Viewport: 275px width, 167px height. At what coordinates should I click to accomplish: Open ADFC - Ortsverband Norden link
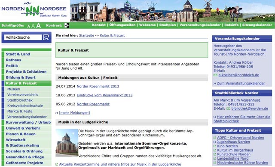tap(241, 138)
